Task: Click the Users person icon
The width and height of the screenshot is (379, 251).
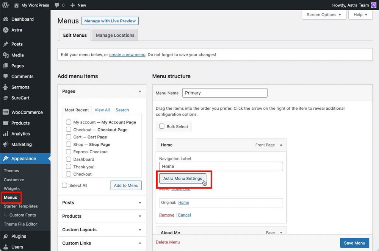Action: [x=6, y=247]
